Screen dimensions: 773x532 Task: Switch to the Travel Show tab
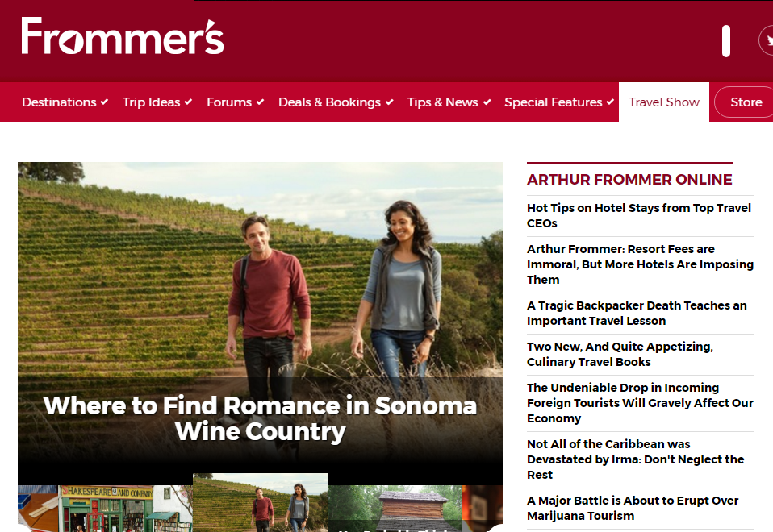(663, 102)
